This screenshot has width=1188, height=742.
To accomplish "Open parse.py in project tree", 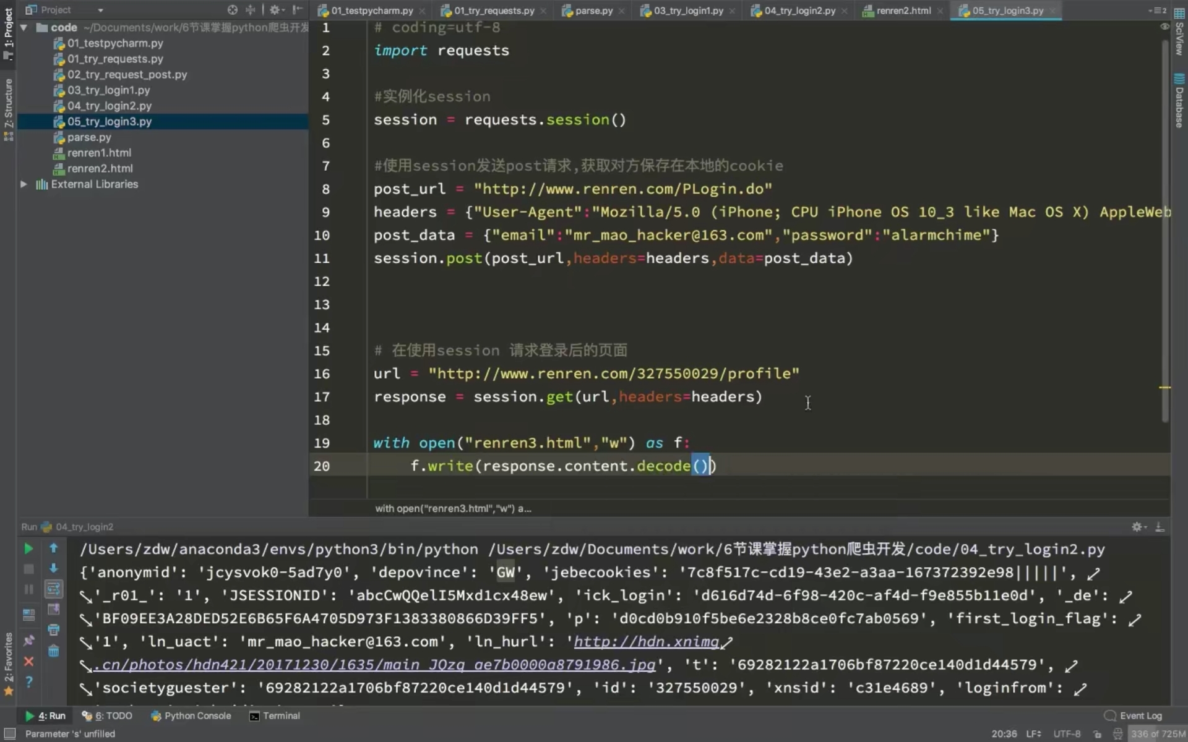I will [89, 137].
